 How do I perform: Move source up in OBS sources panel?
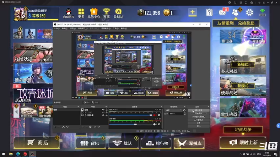point(95,127)
